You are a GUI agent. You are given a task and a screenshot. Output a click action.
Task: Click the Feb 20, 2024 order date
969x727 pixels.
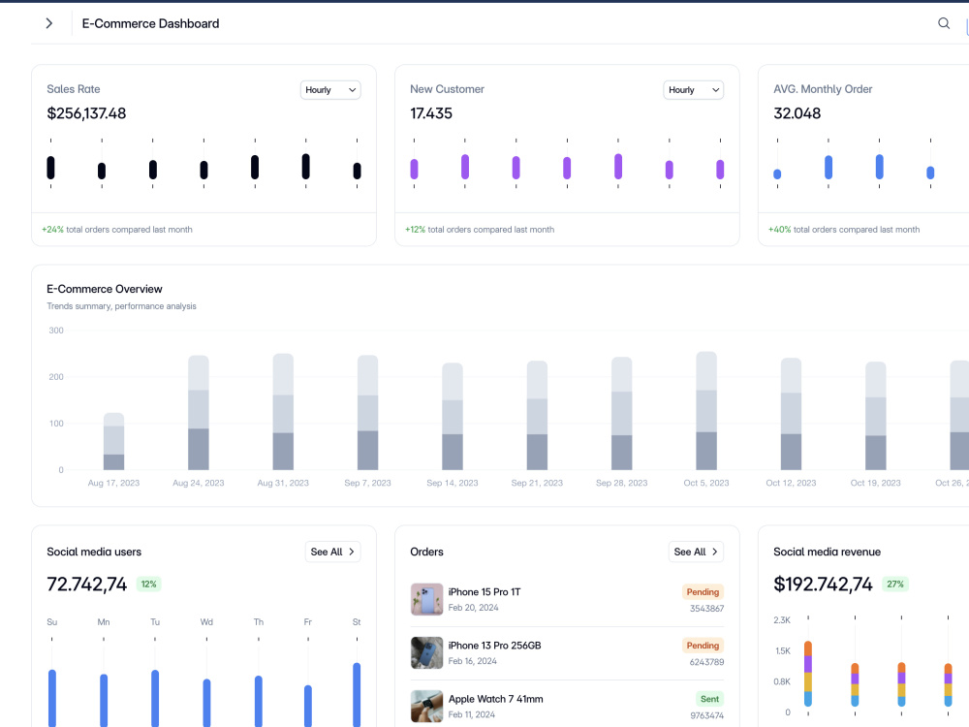coord(474,608)
